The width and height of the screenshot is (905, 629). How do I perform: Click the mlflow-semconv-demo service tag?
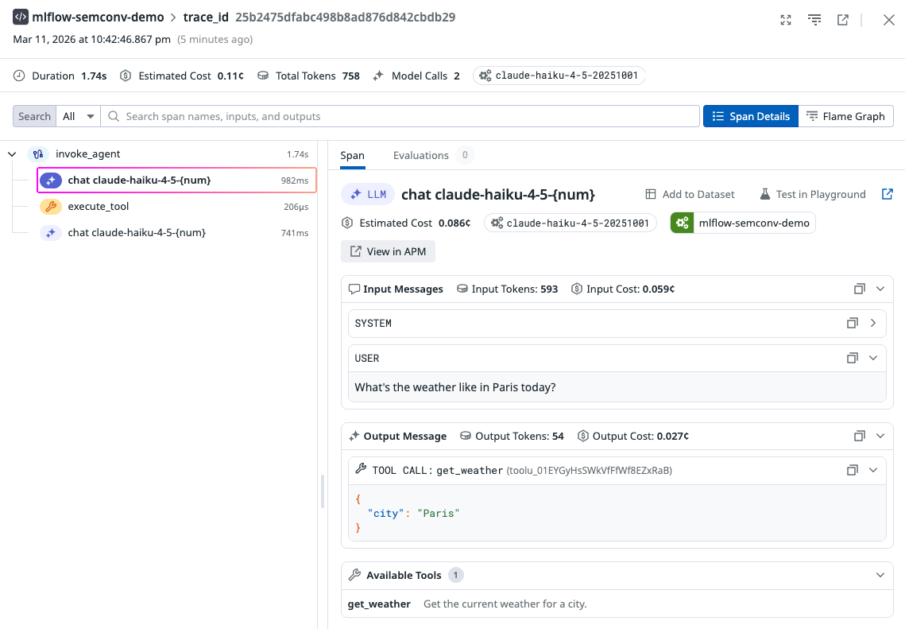tap(742, 223)
